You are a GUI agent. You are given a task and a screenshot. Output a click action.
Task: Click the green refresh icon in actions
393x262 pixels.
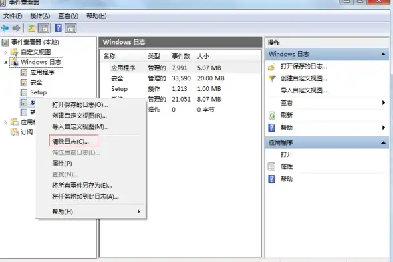[x=271, y=116]
